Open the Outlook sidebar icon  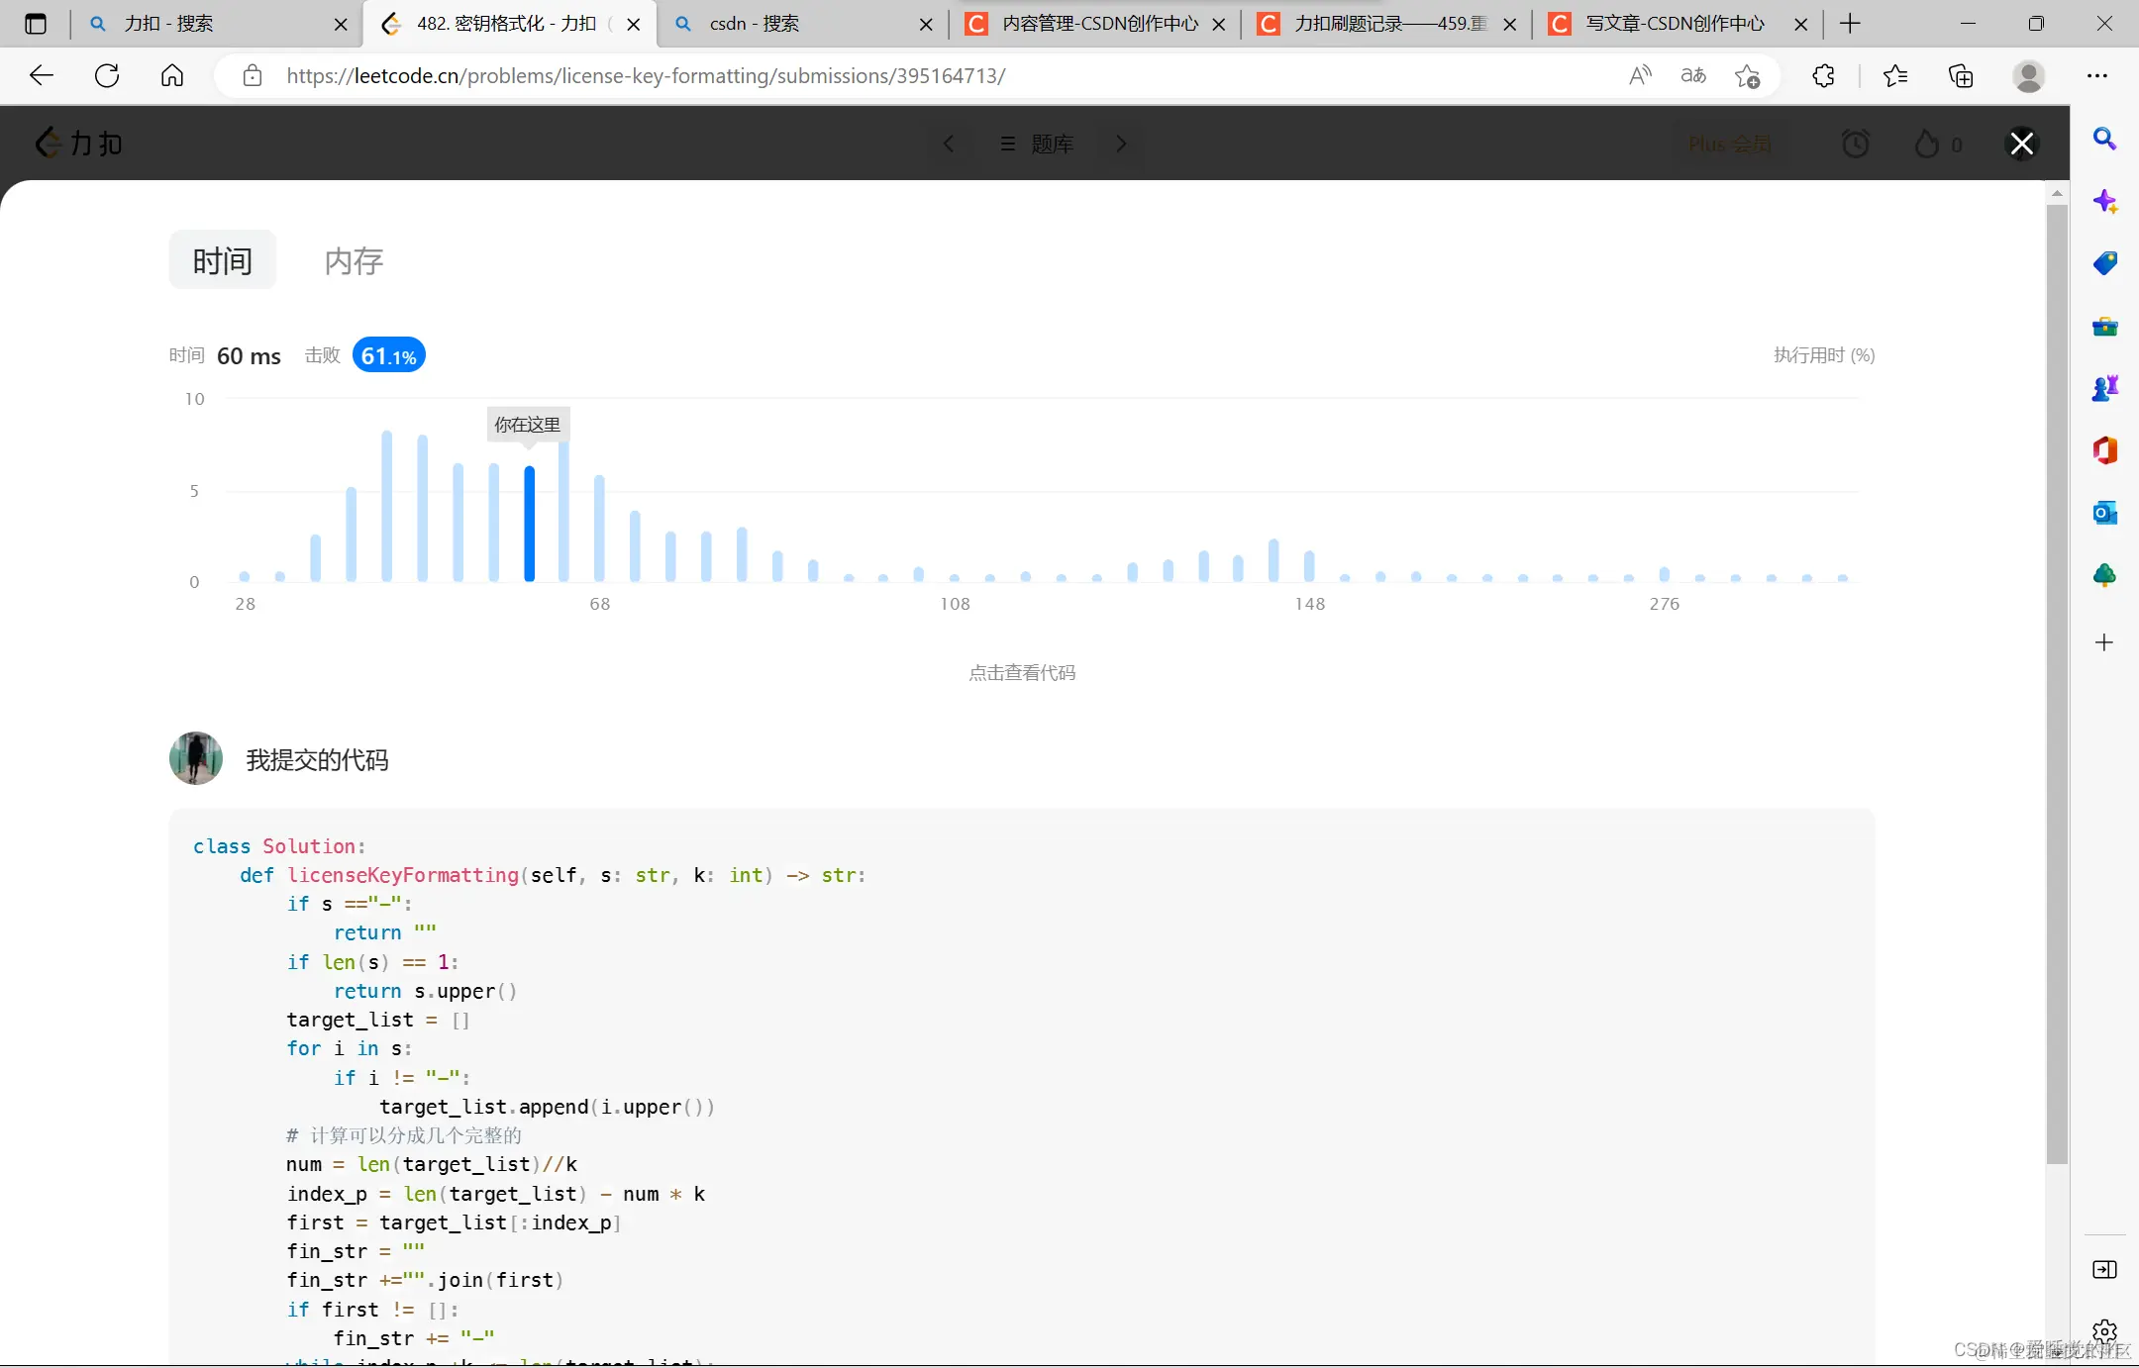click(2104, 513)
